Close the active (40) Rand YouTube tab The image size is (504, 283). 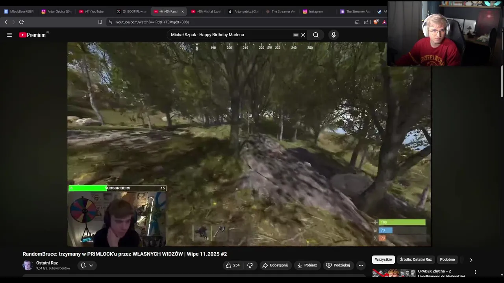pos(182,11)
